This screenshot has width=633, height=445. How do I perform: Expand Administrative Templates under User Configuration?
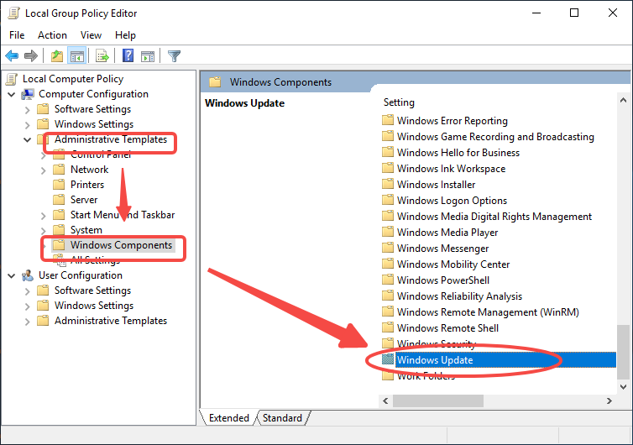[x=27, y=322]
